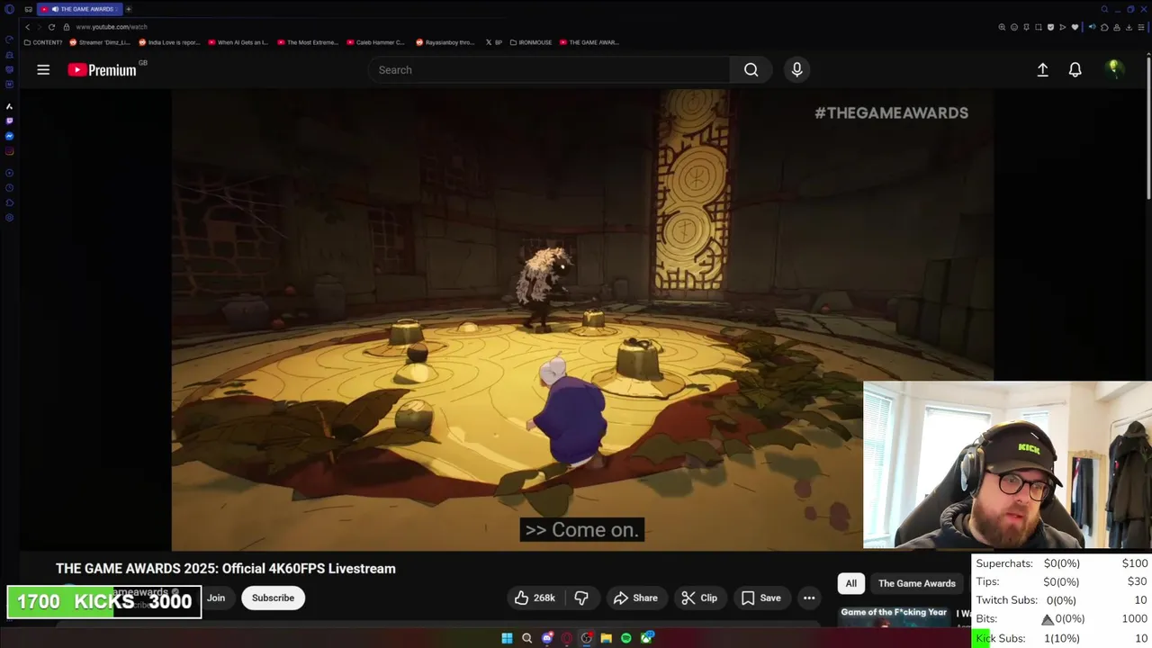Open India Love is repor... bookmark
The image size is (1152, 648).
coord(169,42)
